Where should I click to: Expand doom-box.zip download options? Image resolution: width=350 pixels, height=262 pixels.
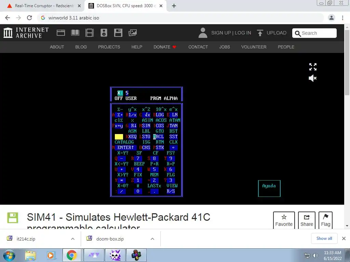(x=152, y=239)
